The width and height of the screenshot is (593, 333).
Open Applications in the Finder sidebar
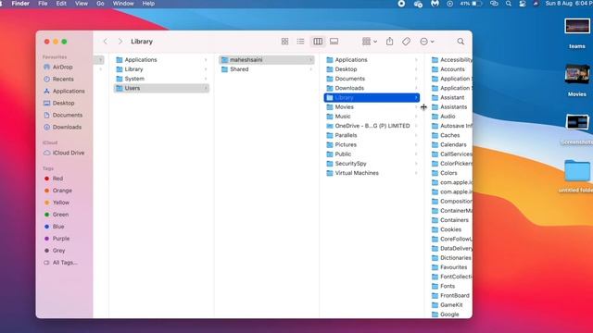click(64, 91)
